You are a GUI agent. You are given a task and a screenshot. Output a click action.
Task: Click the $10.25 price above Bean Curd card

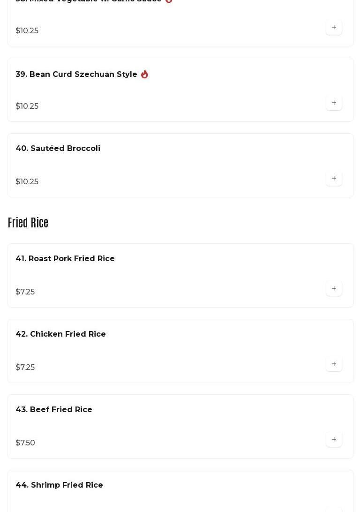click(27, 30)
